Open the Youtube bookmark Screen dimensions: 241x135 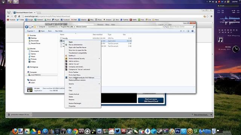click(x=11, y=20)
